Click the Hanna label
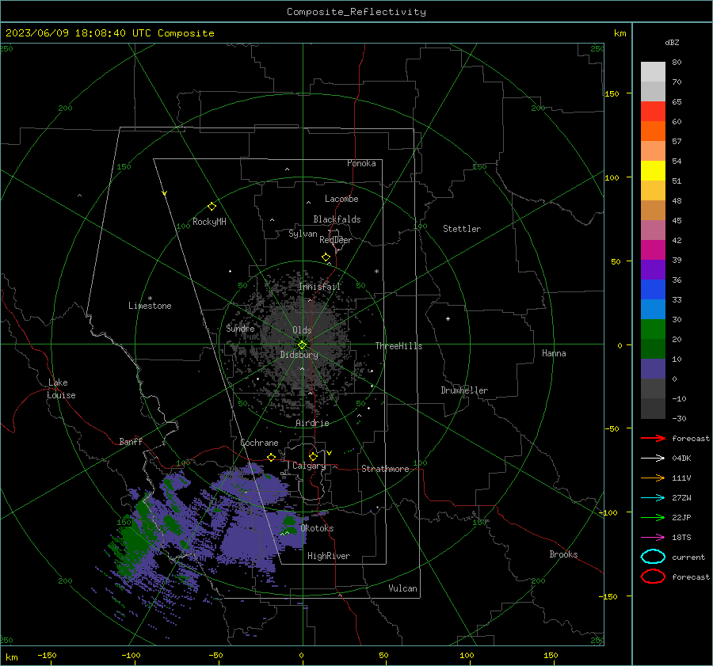 click(554, 353)
